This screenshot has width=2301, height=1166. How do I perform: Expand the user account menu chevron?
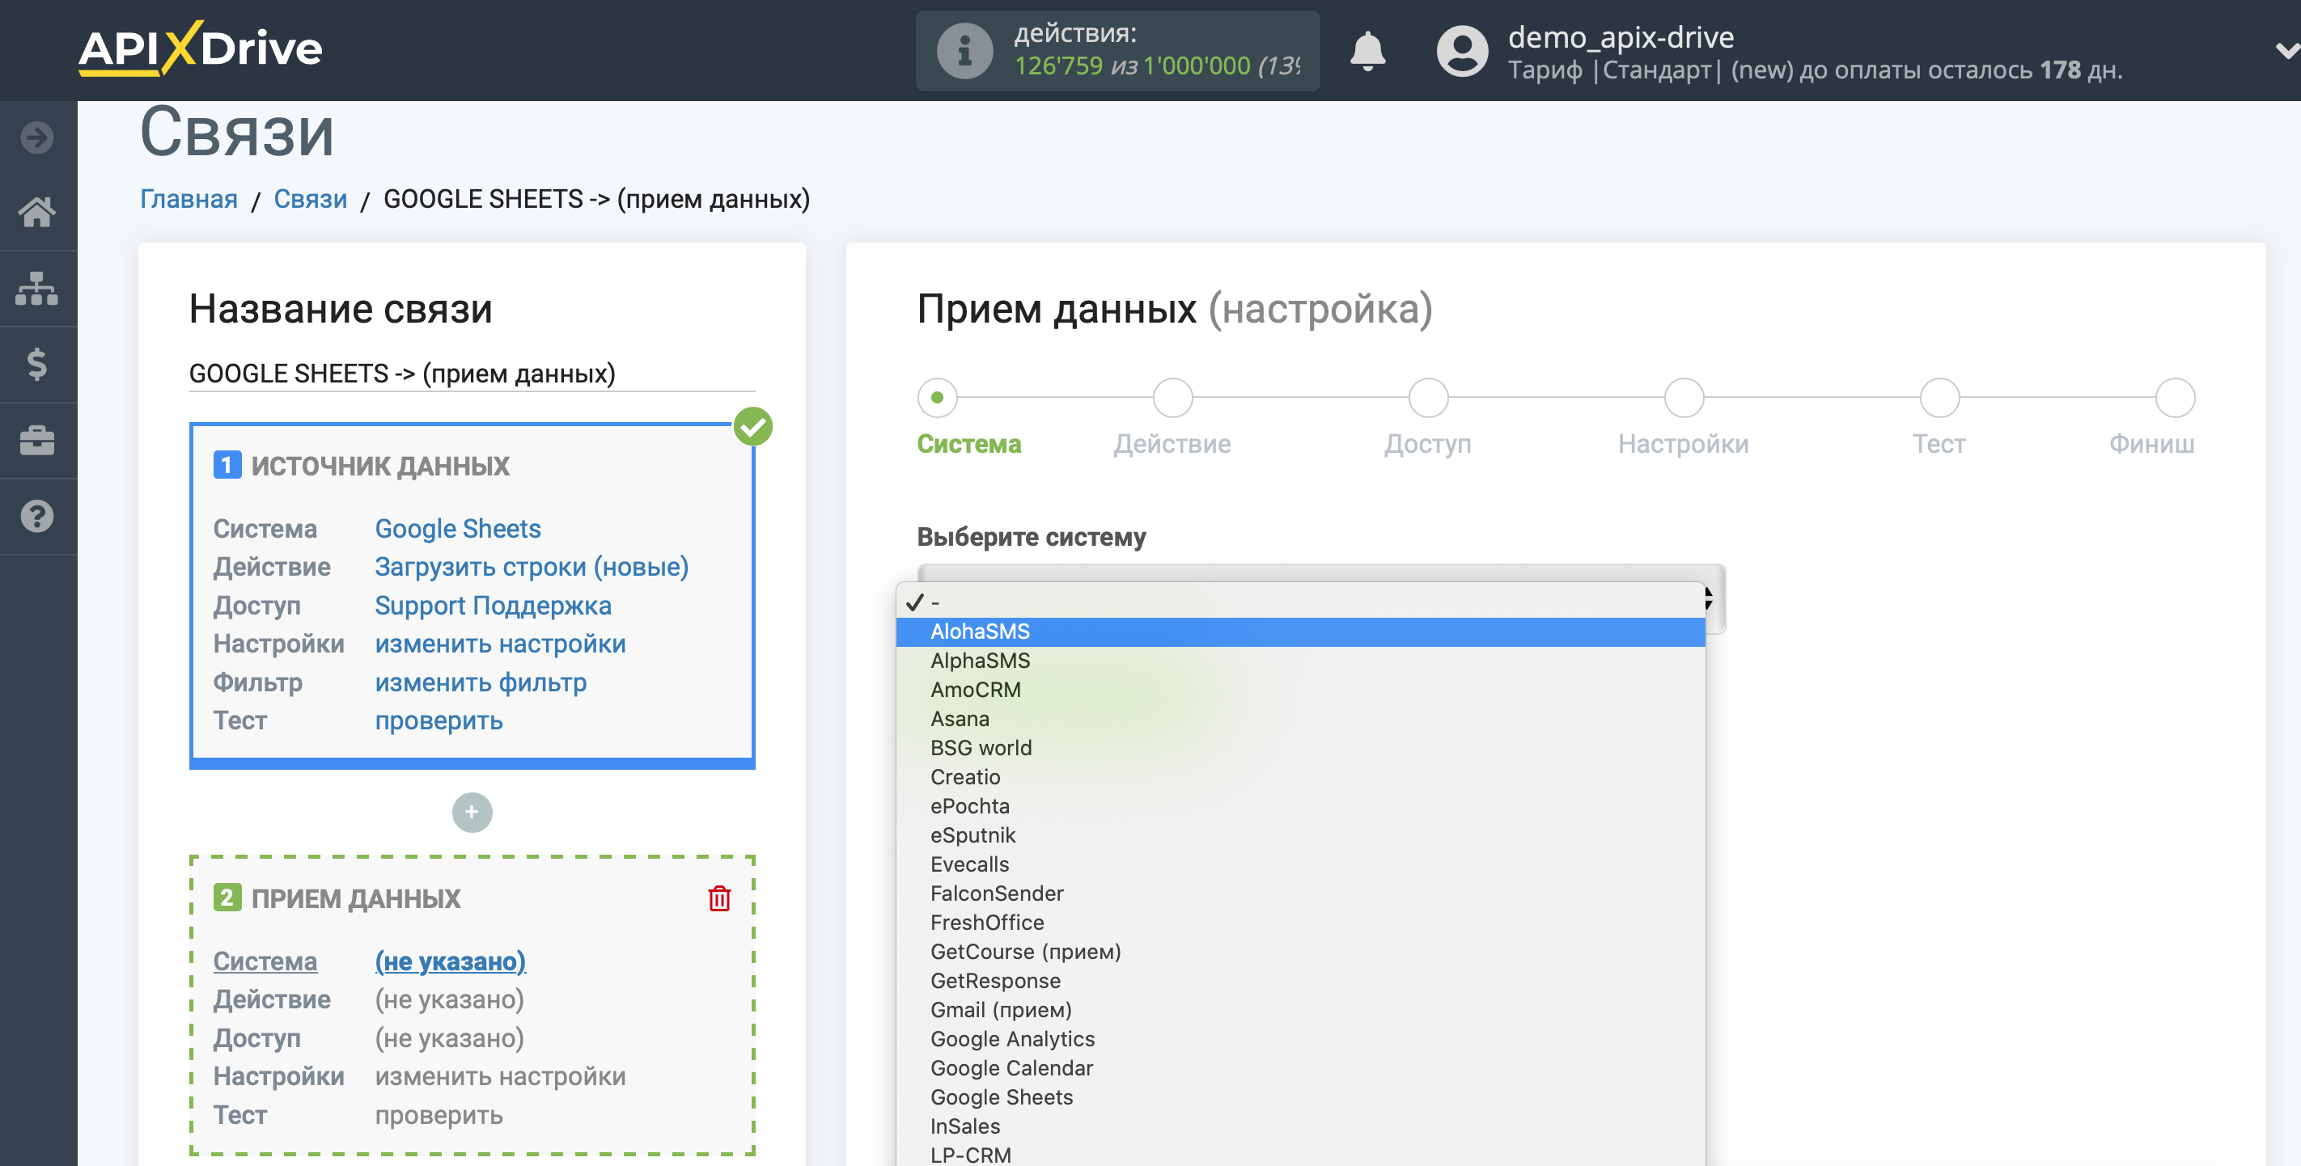click(x=2285, y=51)
